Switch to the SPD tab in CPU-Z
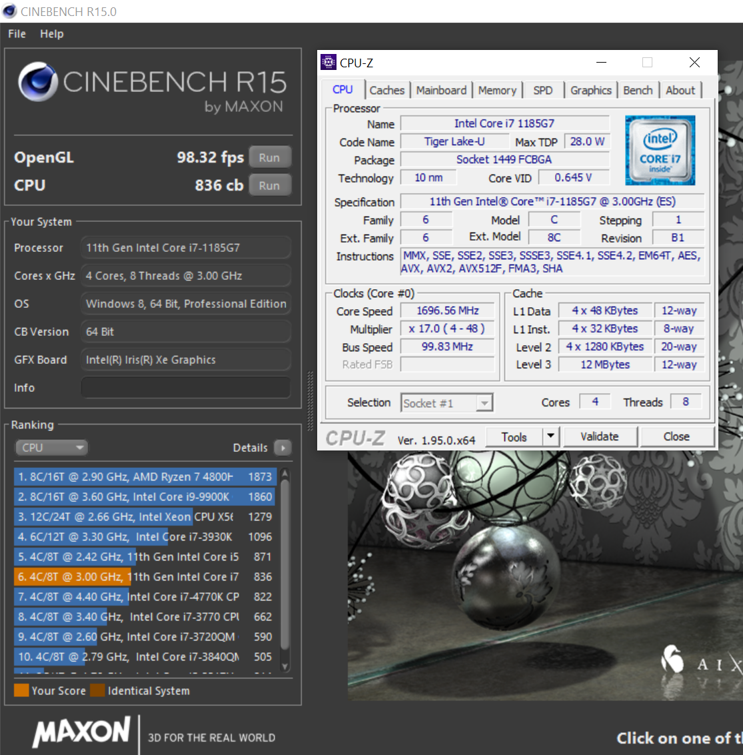 coord(542,90)
